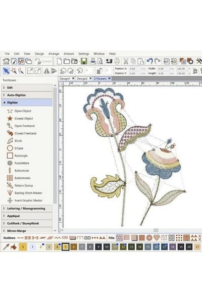Close the 2 Flowers tab
Viewport: 202px width, 303px height.
(x=110, y=78)
